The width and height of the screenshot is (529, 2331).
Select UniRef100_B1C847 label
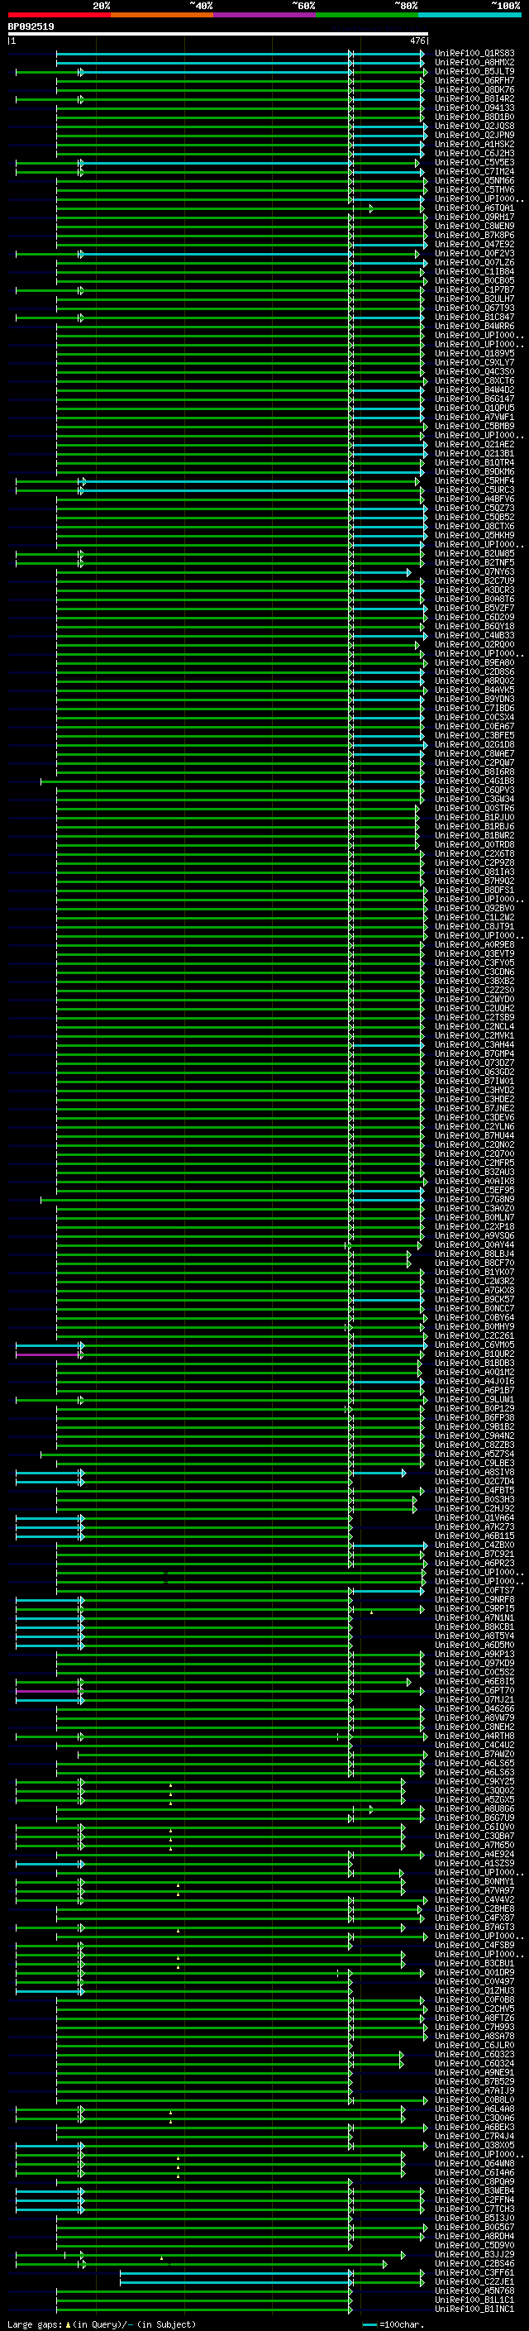(x=474, y=318)
